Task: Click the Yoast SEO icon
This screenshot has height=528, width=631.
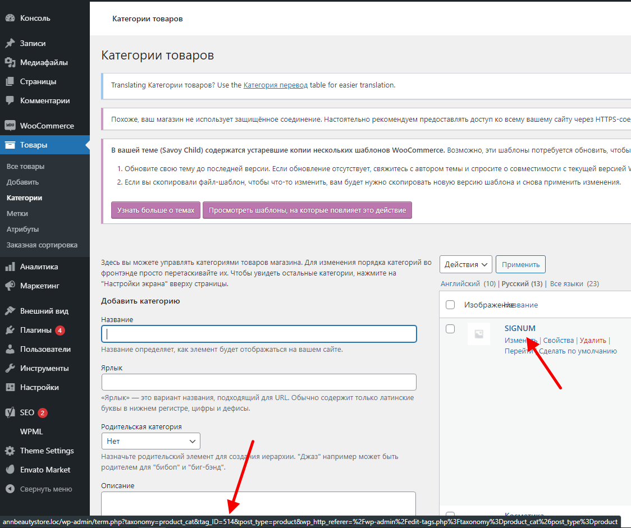Action: (x=10, y=412)
